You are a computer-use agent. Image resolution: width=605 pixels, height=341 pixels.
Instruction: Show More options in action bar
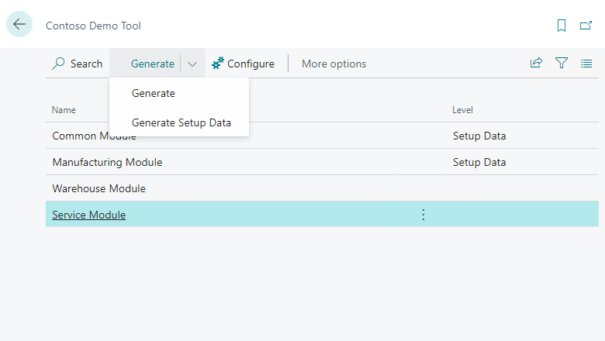pos(334,64)
